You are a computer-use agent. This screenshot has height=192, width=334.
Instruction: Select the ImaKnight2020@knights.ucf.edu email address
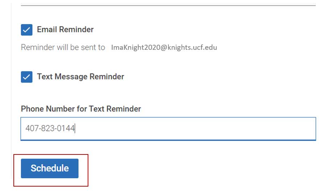164,47
